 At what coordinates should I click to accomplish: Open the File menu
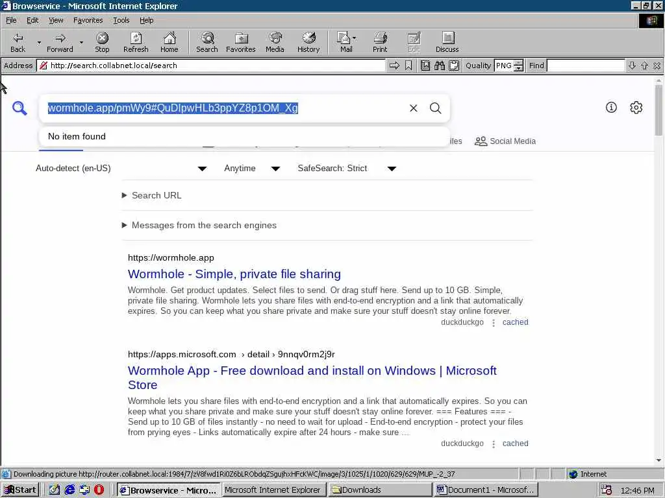(11, 20)
